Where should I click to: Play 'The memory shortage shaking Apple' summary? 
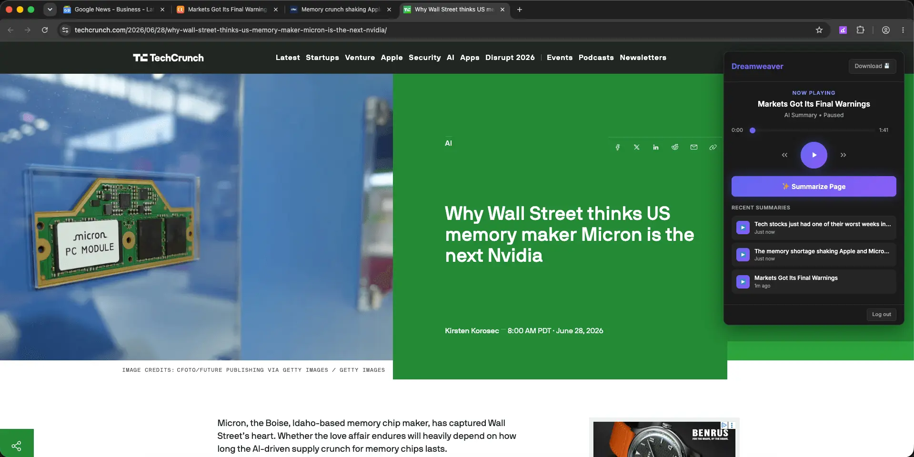click(743, 255)
